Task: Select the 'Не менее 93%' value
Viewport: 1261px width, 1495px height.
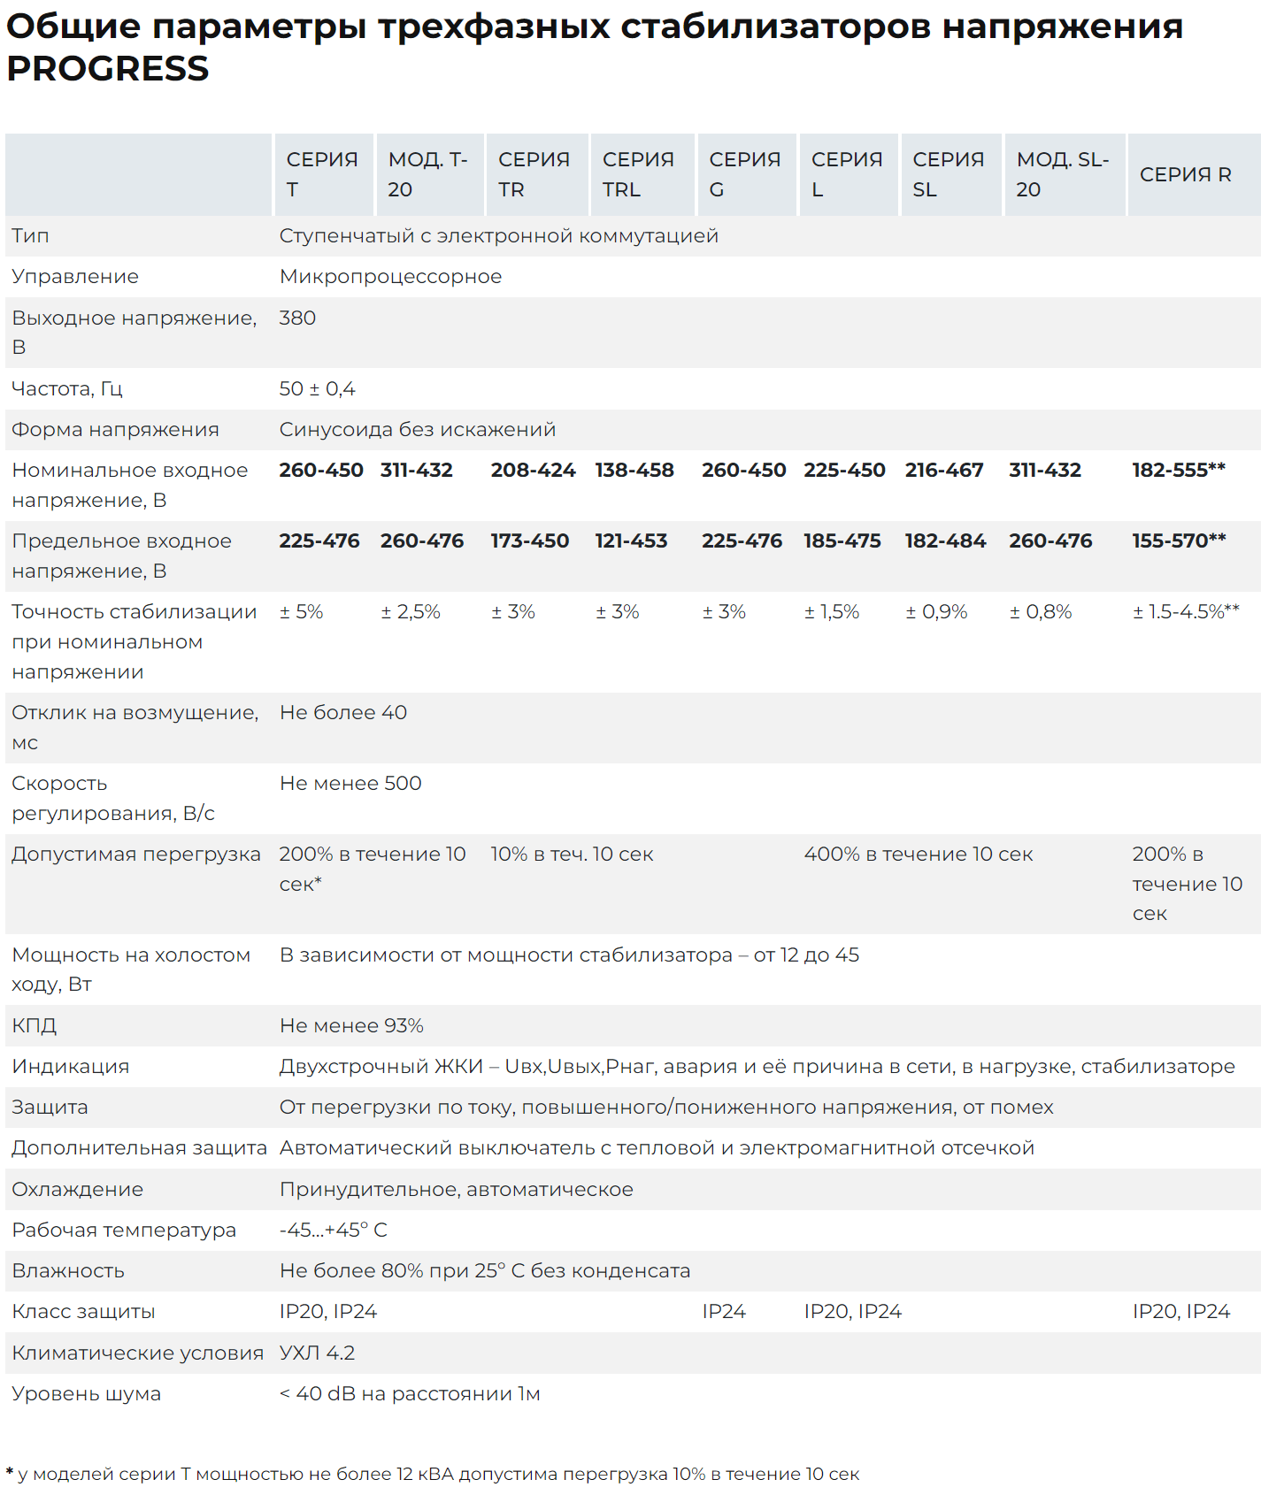Action: click(x=352, y=1026)
